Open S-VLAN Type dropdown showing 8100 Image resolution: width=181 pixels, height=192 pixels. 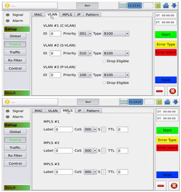point(116,53)
